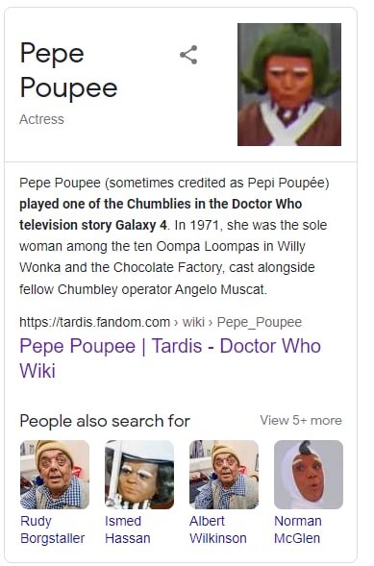Expand View 5+ more people
The image size is (374, 566).
click(x=301, y=420)
